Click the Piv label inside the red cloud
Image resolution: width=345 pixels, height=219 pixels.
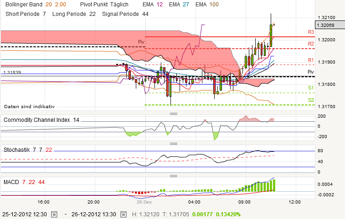click(x=141, y=42)
